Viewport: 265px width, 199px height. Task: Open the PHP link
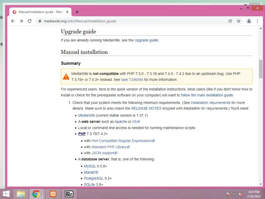[82, 134]
